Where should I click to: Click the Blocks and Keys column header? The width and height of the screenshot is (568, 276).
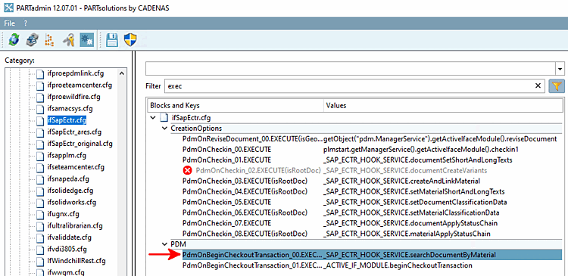(x=236, y=106)
